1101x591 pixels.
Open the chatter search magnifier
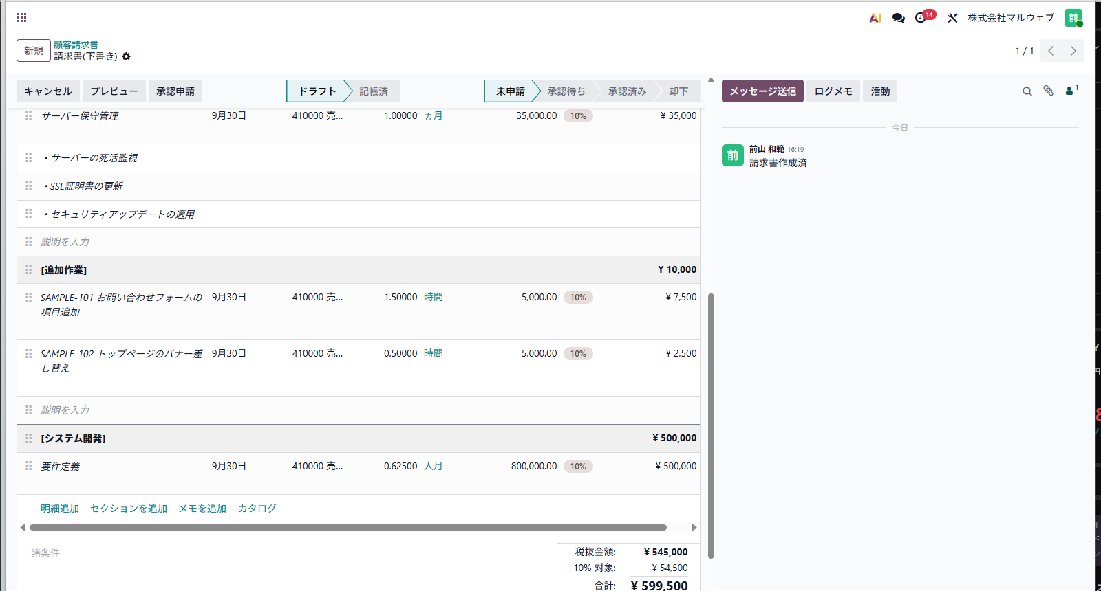coord(1027,91)
